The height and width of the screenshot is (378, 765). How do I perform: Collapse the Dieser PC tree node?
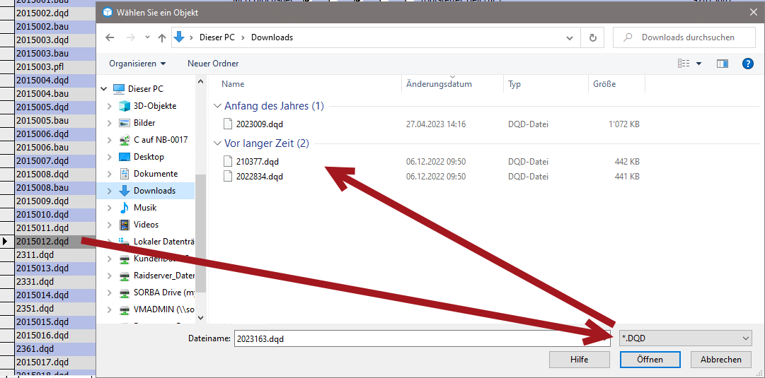pyautogui.click(x=104, y=89)
